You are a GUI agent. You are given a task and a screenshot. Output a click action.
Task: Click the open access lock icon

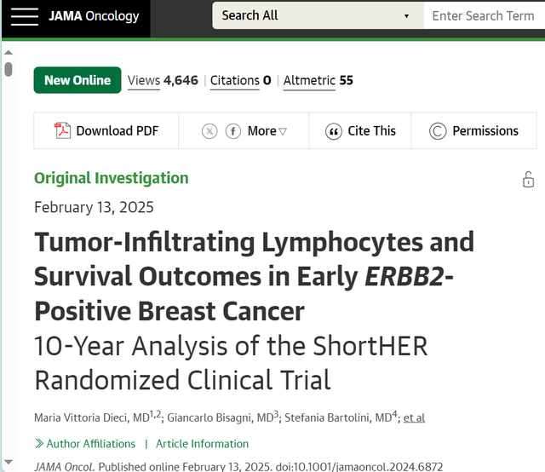(528, 180)
